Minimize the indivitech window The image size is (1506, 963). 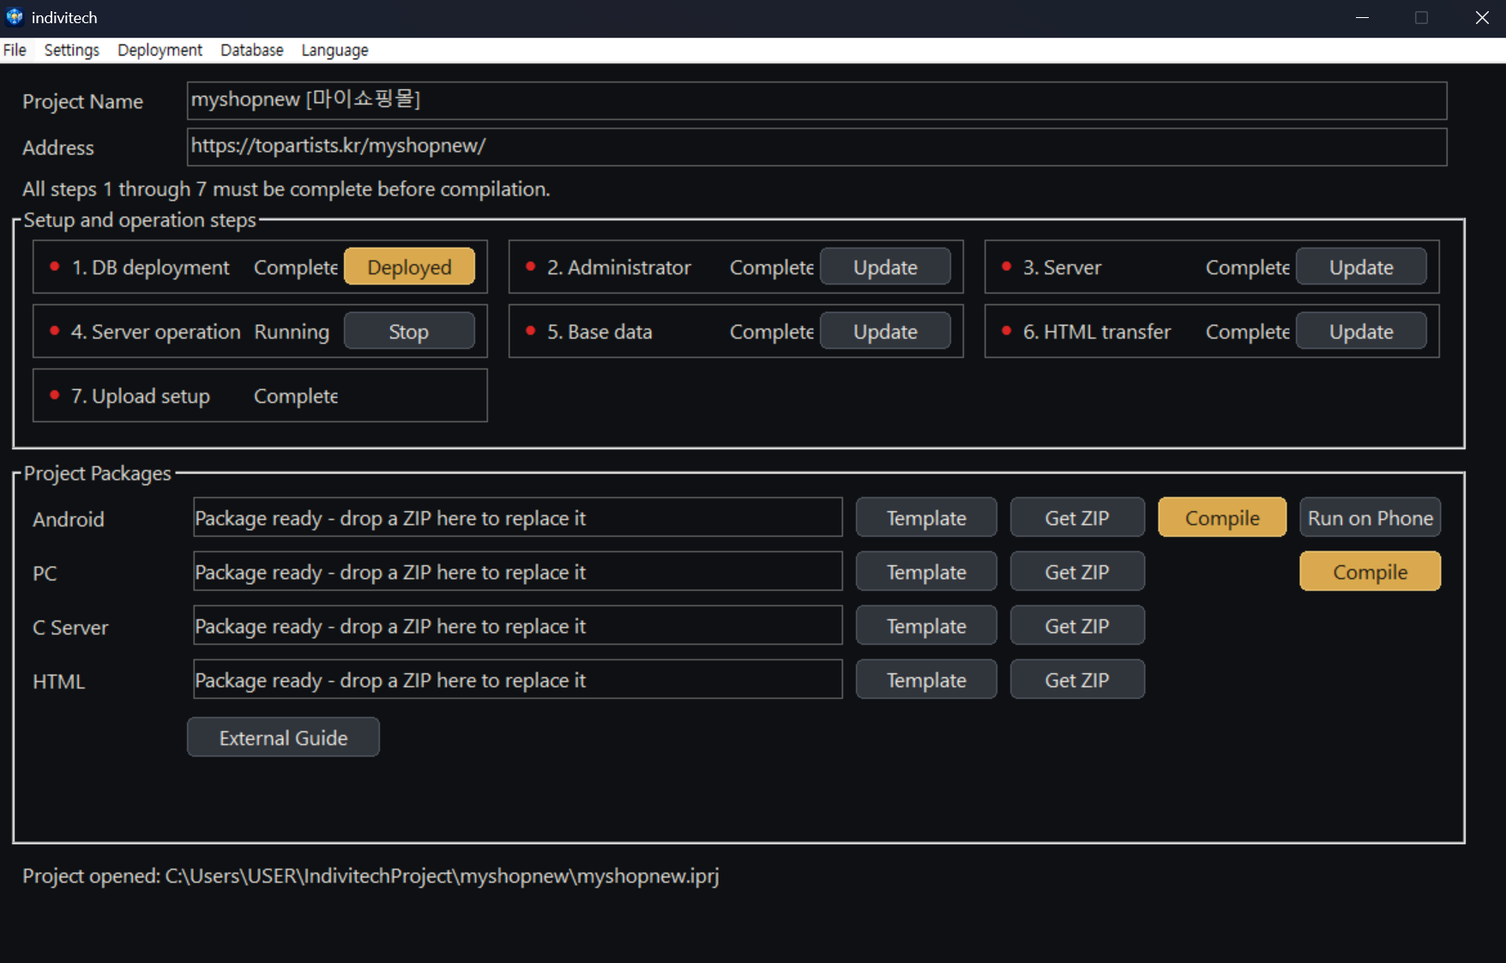1362,17
